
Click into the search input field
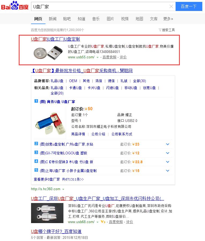point(100,7)
